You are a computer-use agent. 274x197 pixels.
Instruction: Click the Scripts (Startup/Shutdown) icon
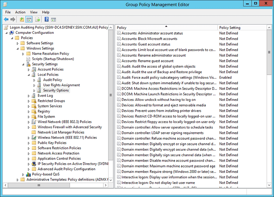(x=29, y=59)
